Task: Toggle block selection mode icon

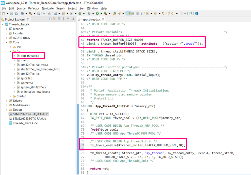Action: point(137,14)
